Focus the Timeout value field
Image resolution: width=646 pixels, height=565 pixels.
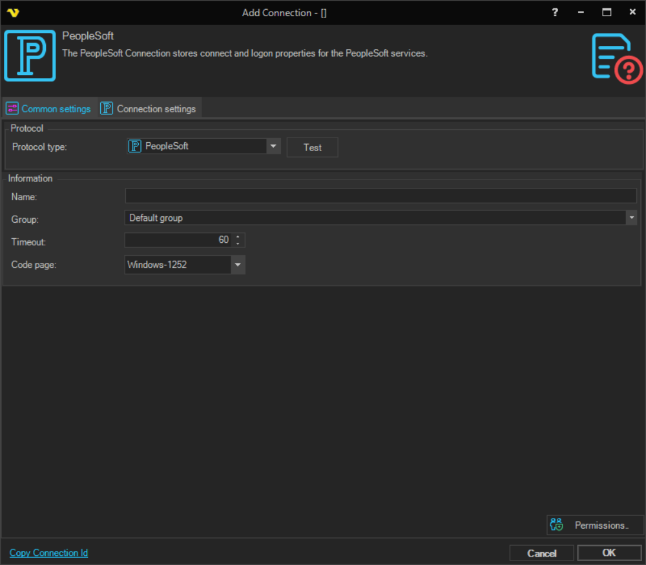tap(178, 240)
